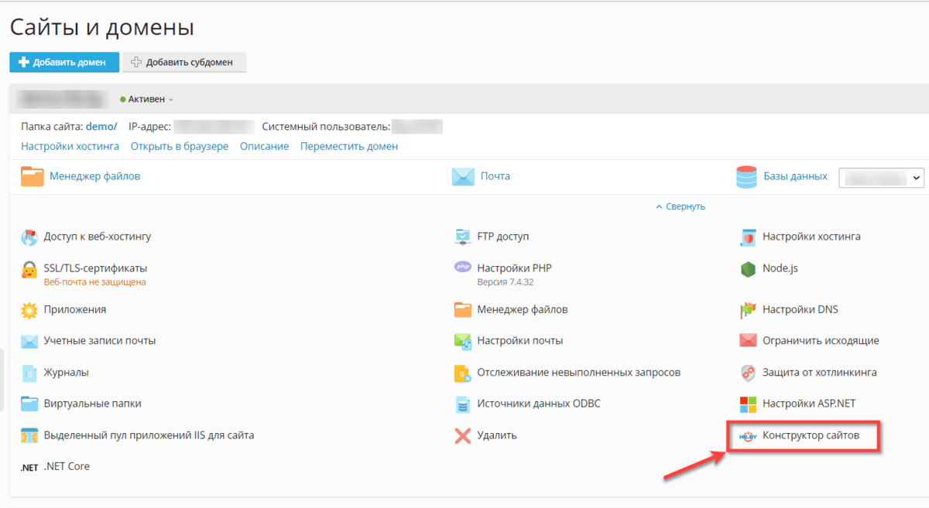Open the FTP доступ text link

tap(503, 237)
